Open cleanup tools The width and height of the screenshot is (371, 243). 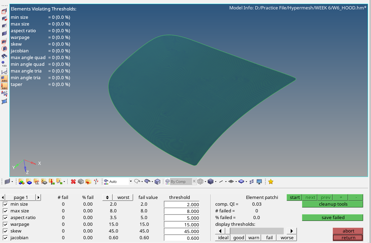coord(333,204)
